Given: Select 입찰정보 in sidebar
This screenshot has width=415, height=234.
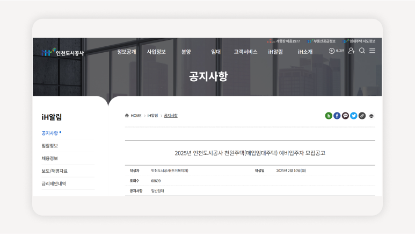Looking at the screenshot, I should click(50, 146).
